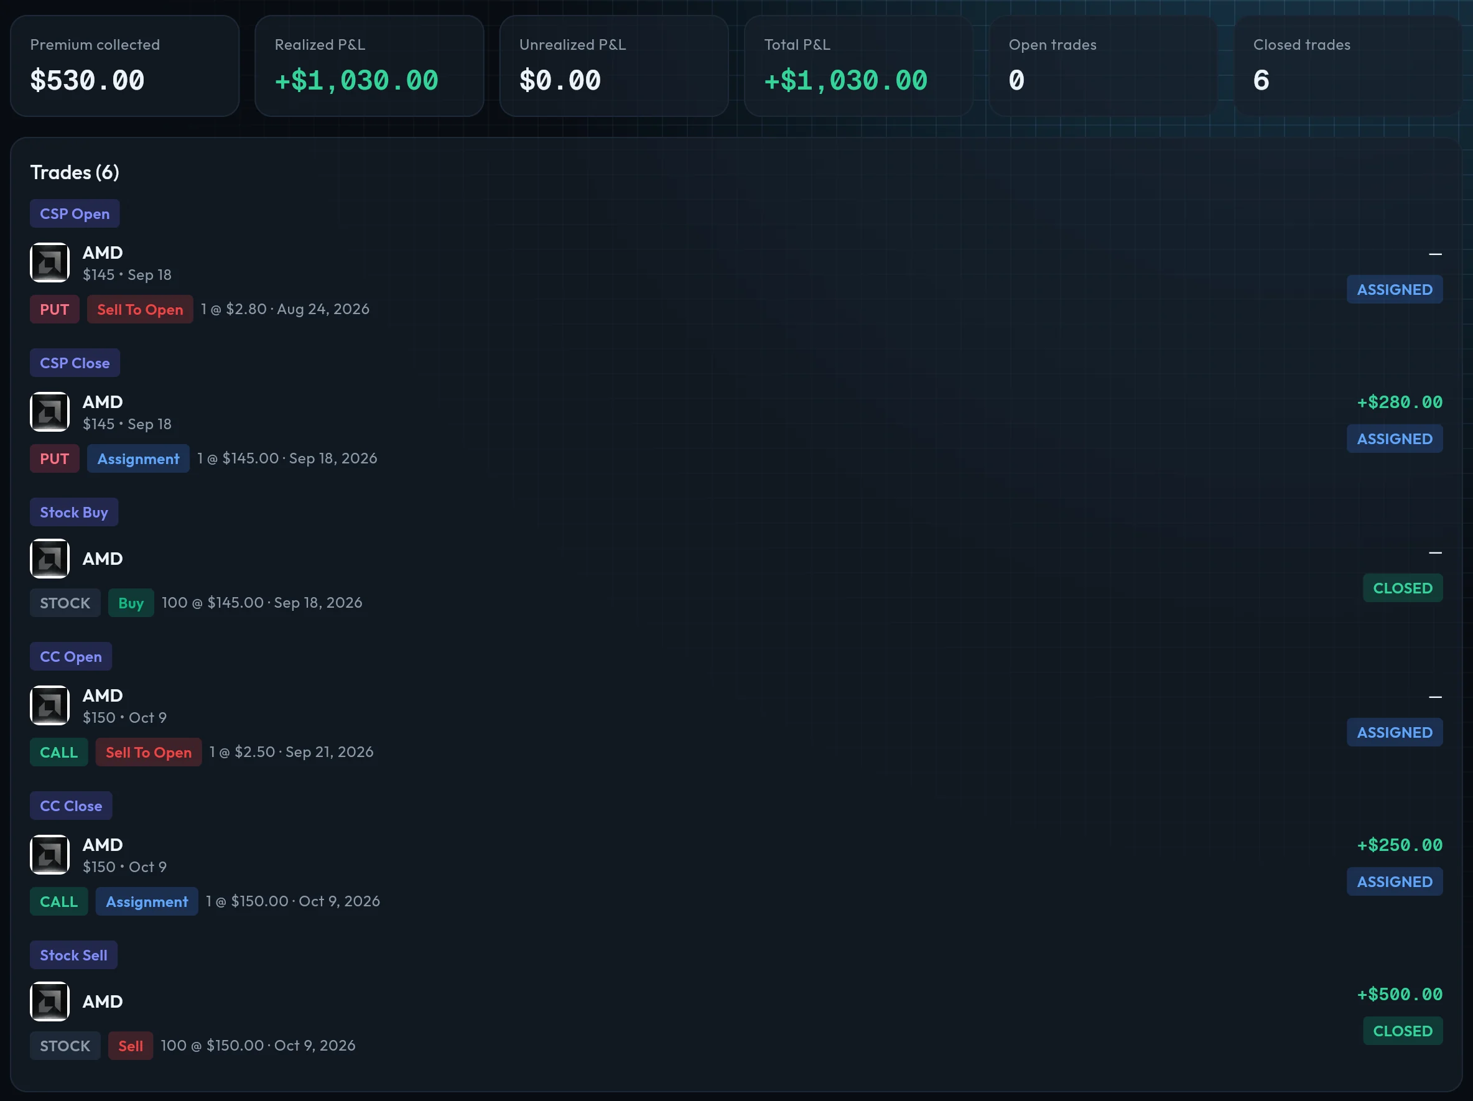Click the AMD logo in CC Open trade
The width and height of the screenshot is (1473, 1101).
[x=49, y=705]
